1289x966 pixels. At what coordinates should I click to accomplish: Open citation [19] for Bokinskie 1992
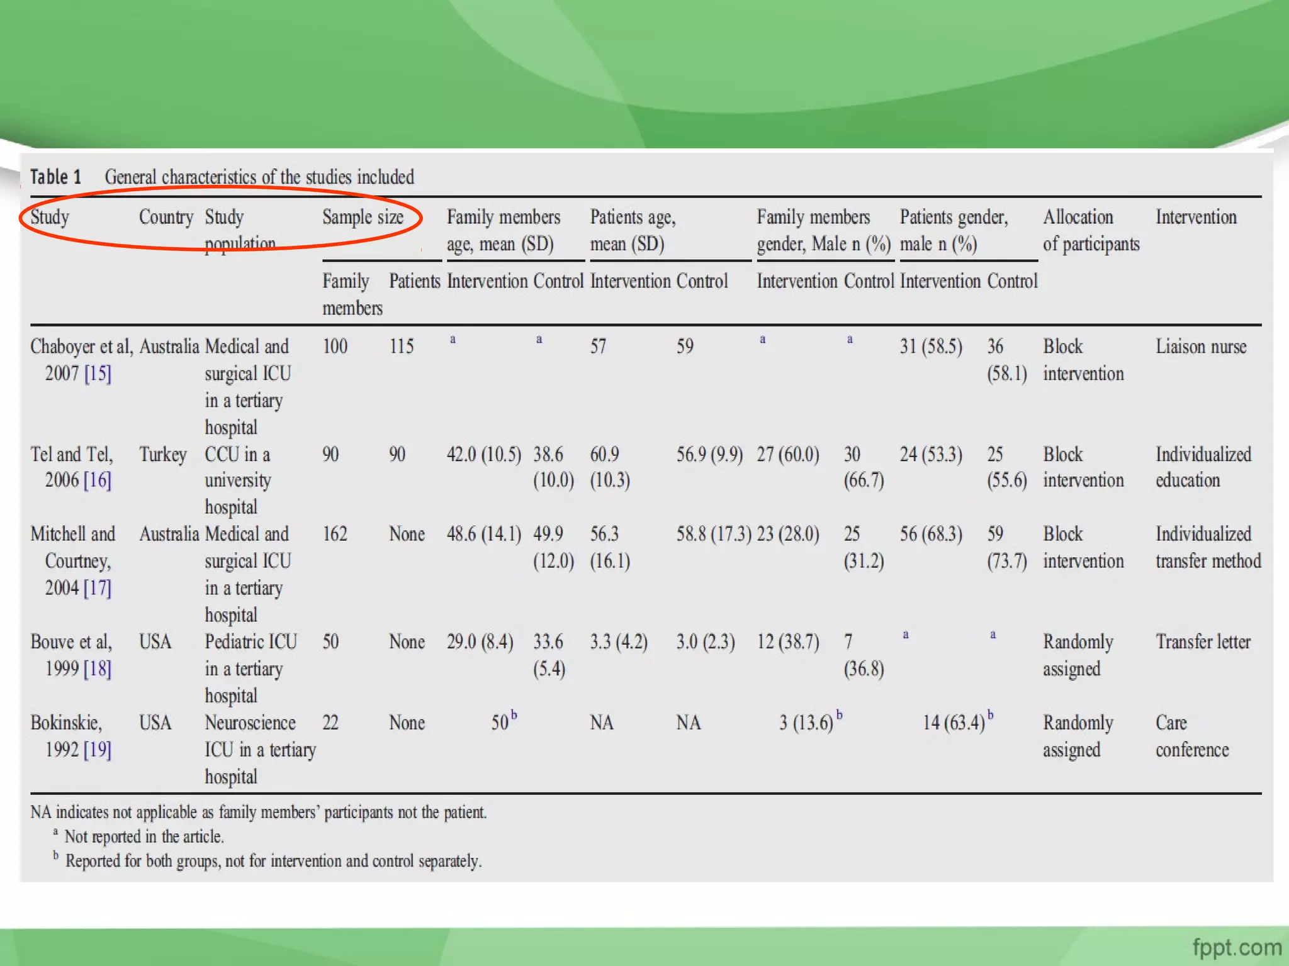[x=98, y=750]
